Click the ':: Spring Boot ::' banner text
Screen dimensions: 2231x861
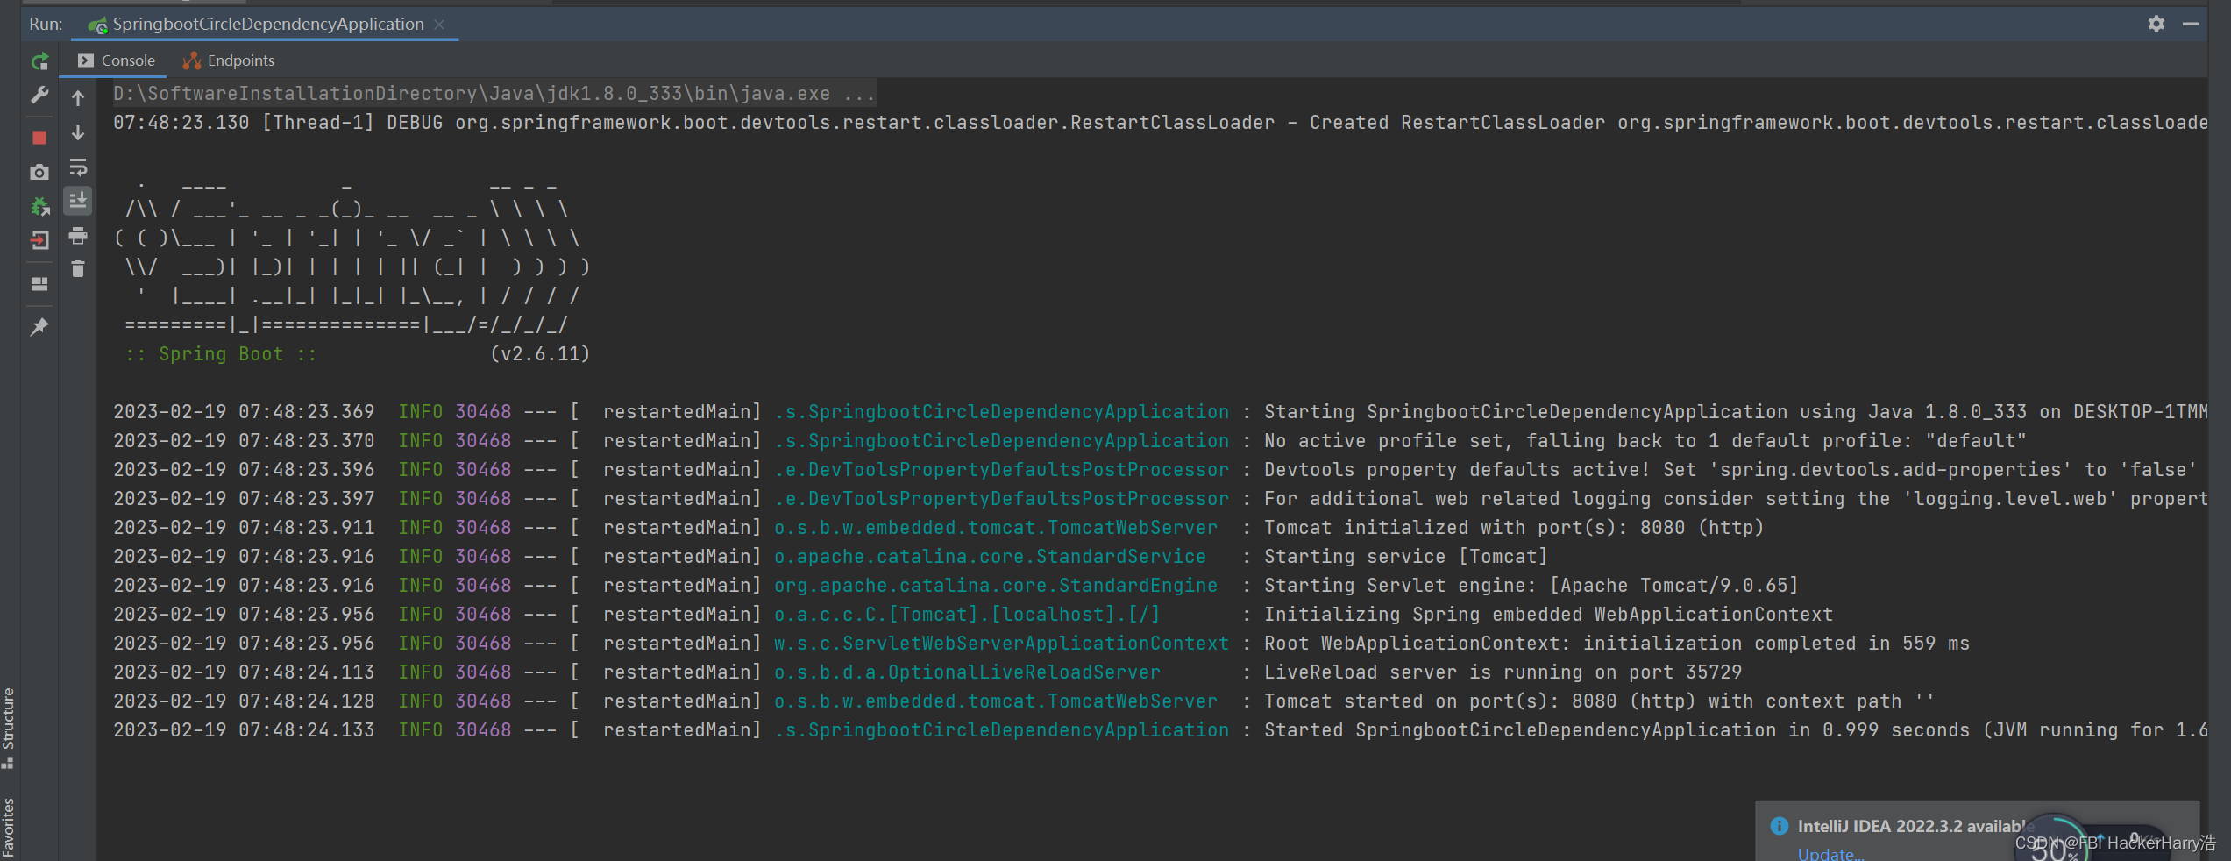tap(220, 354)
